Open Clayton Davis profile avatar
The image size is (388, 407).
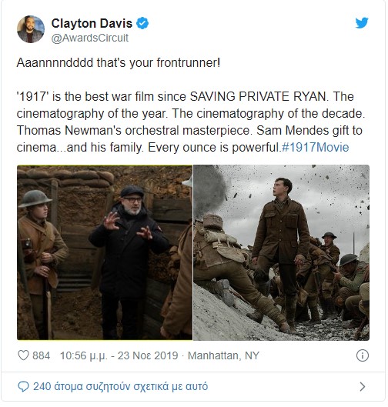pos(31,29)
